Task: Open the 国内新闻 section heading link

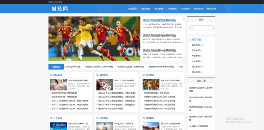Action: (104, 75)
